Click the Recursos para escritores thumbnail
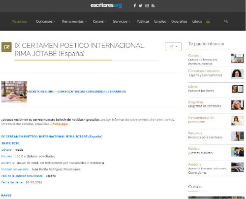This screenshot has width=246, height=199. point(238,136)
